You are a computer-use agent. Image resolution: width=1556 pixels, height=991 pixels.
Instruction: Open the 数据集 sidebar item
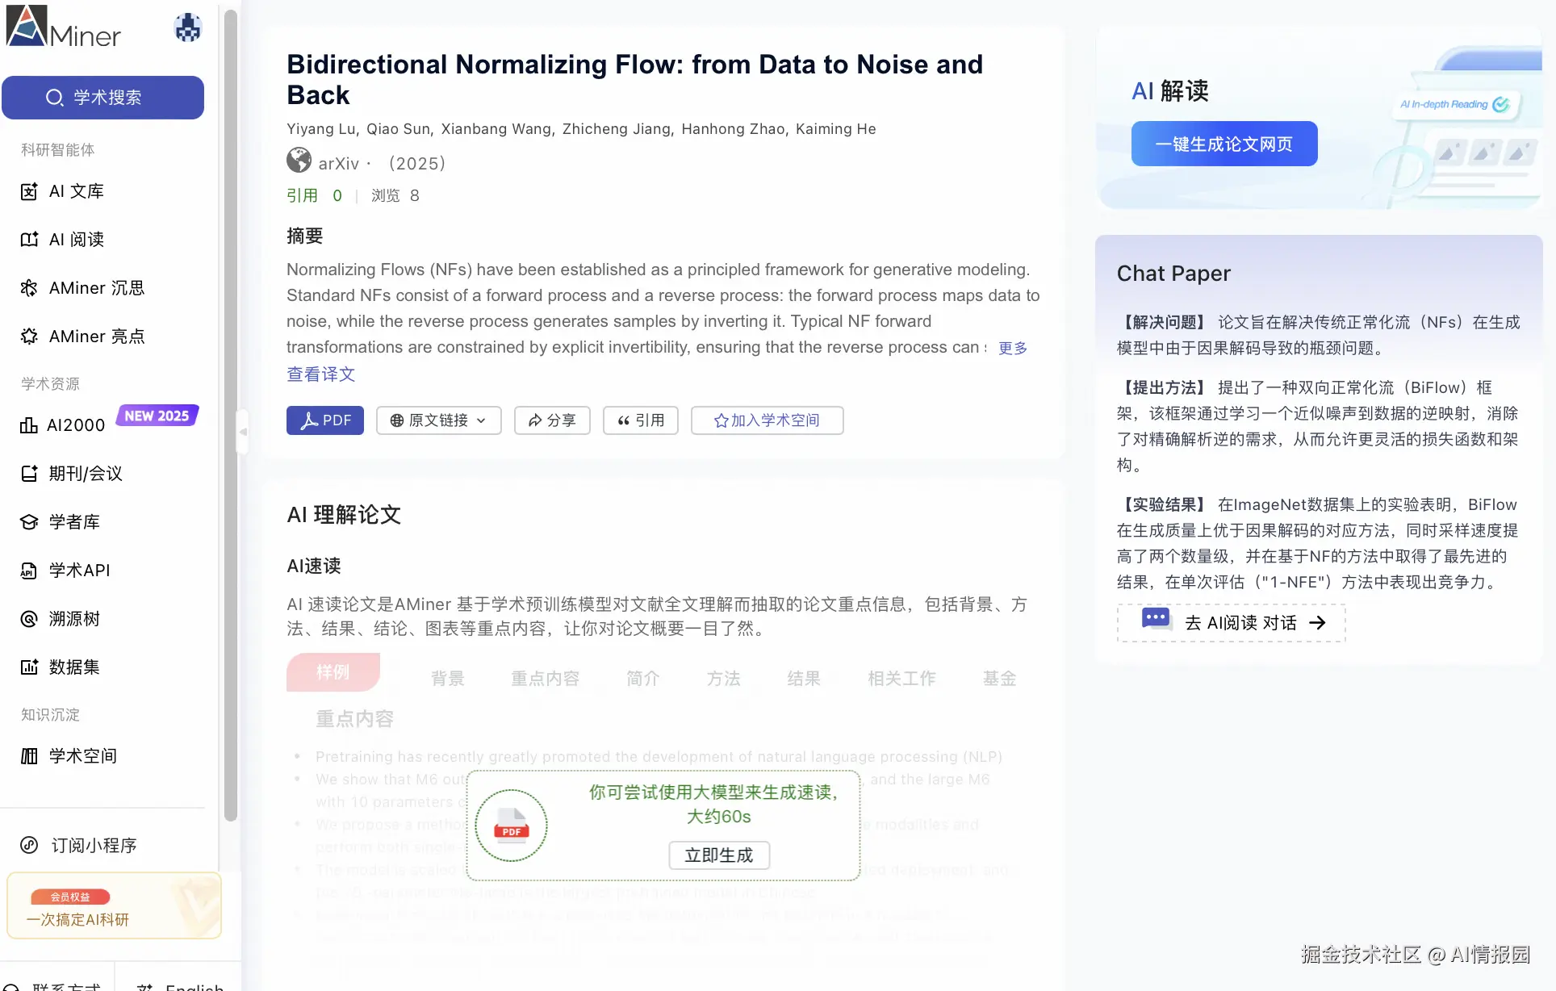[74, 667]
